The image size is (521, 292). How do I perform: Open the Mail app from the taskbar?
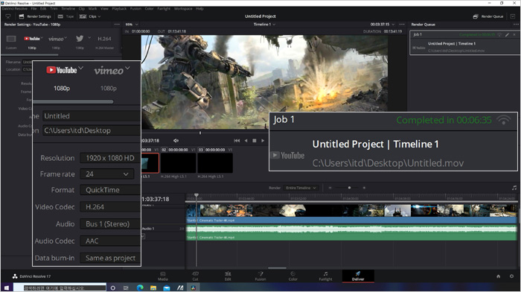pyautogui.click(x=167, y=288)
